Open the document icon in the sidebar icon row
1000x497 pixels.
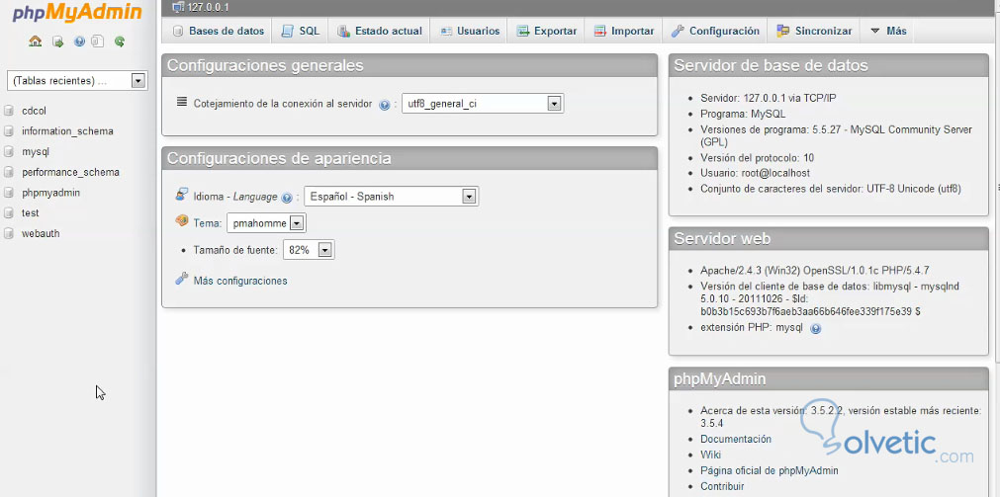98,41
